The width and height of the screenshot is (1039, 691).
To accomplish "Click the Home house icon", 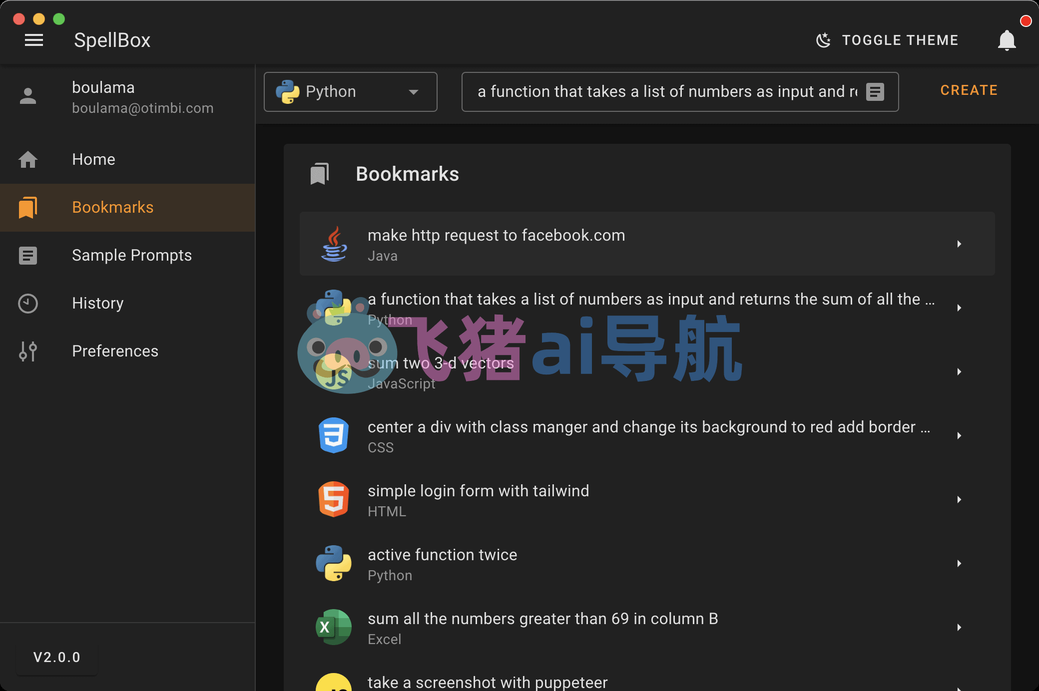I will 28,159.
